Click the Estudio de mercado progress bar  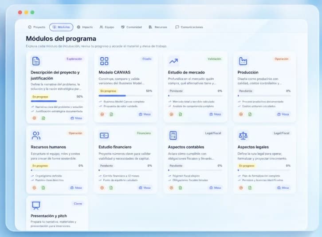pyautogui.click(x=195, y=95)
